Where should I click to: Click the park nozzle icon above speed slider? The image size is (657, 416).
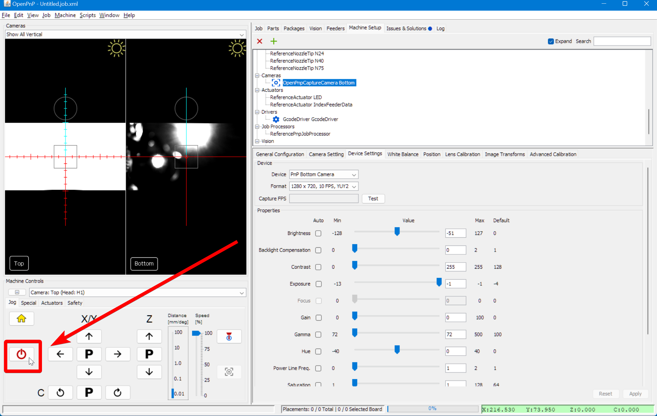(x=229, y=336)
